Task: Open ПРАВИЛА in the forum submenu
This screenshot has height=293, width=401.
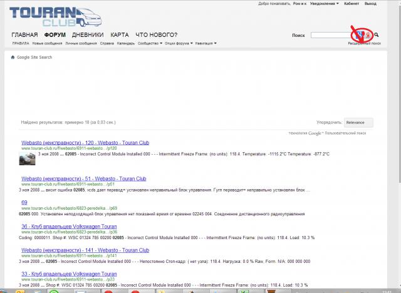Action: click(x=21, y=43)
